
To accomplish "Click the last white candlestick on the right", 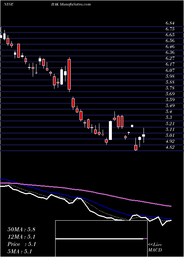I will tap(144, 135).
